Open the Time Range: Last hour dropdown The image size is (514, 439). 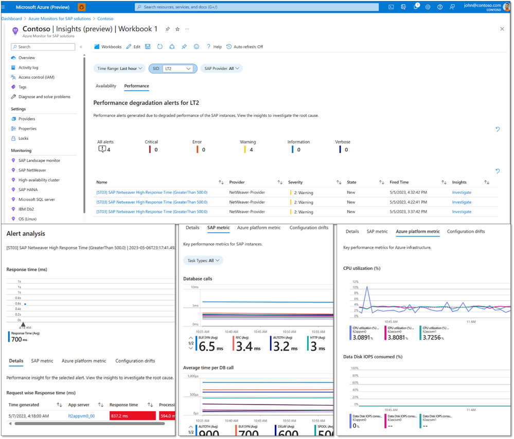point(119,68)
